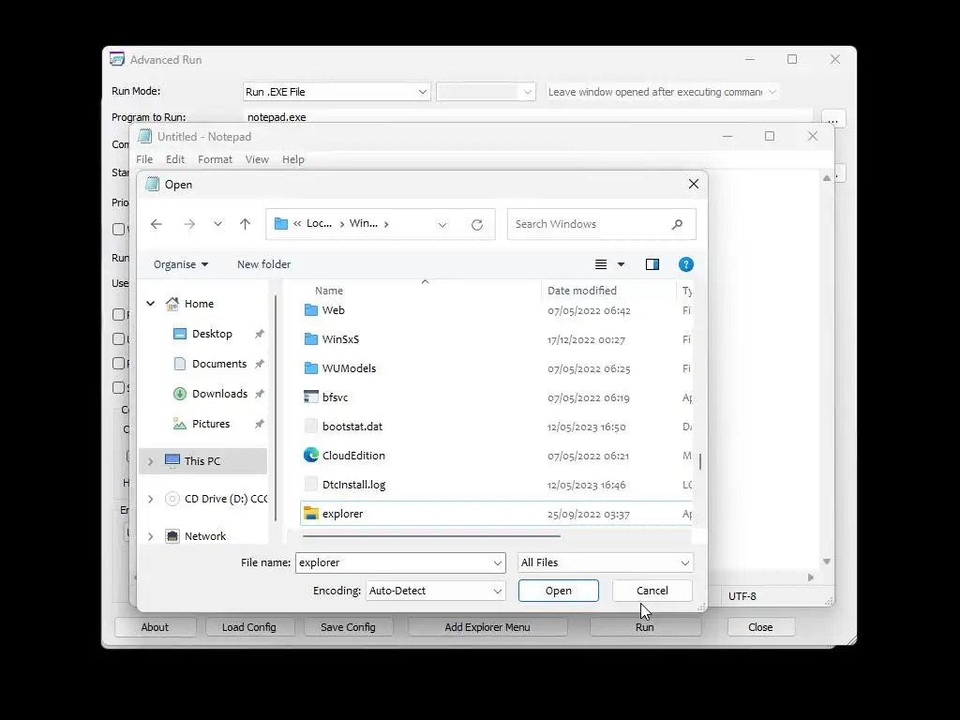Select the DtcInstall.log file
Screen dimensions: 960x720
pyautogui.click(x=353, y=485)
